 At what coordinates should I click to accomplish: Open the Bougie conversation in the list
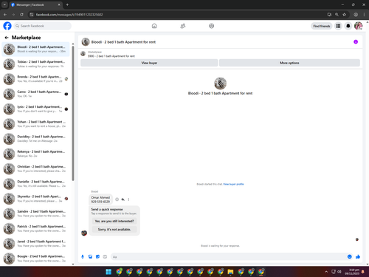(36, 259)
